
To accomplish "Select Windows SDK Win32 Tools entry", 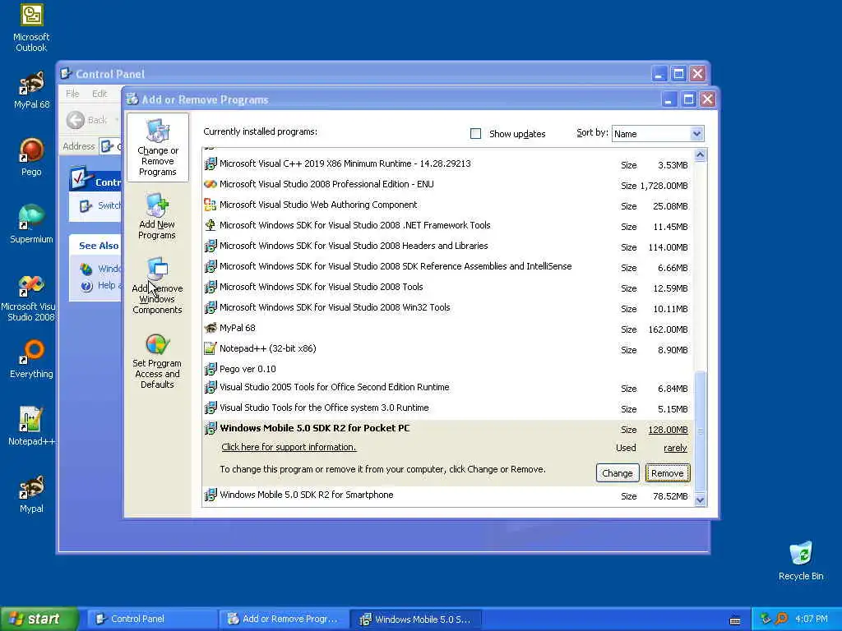I will (x=448, y=307).
